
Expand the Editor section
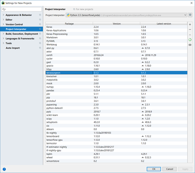(x=3, y=20)
